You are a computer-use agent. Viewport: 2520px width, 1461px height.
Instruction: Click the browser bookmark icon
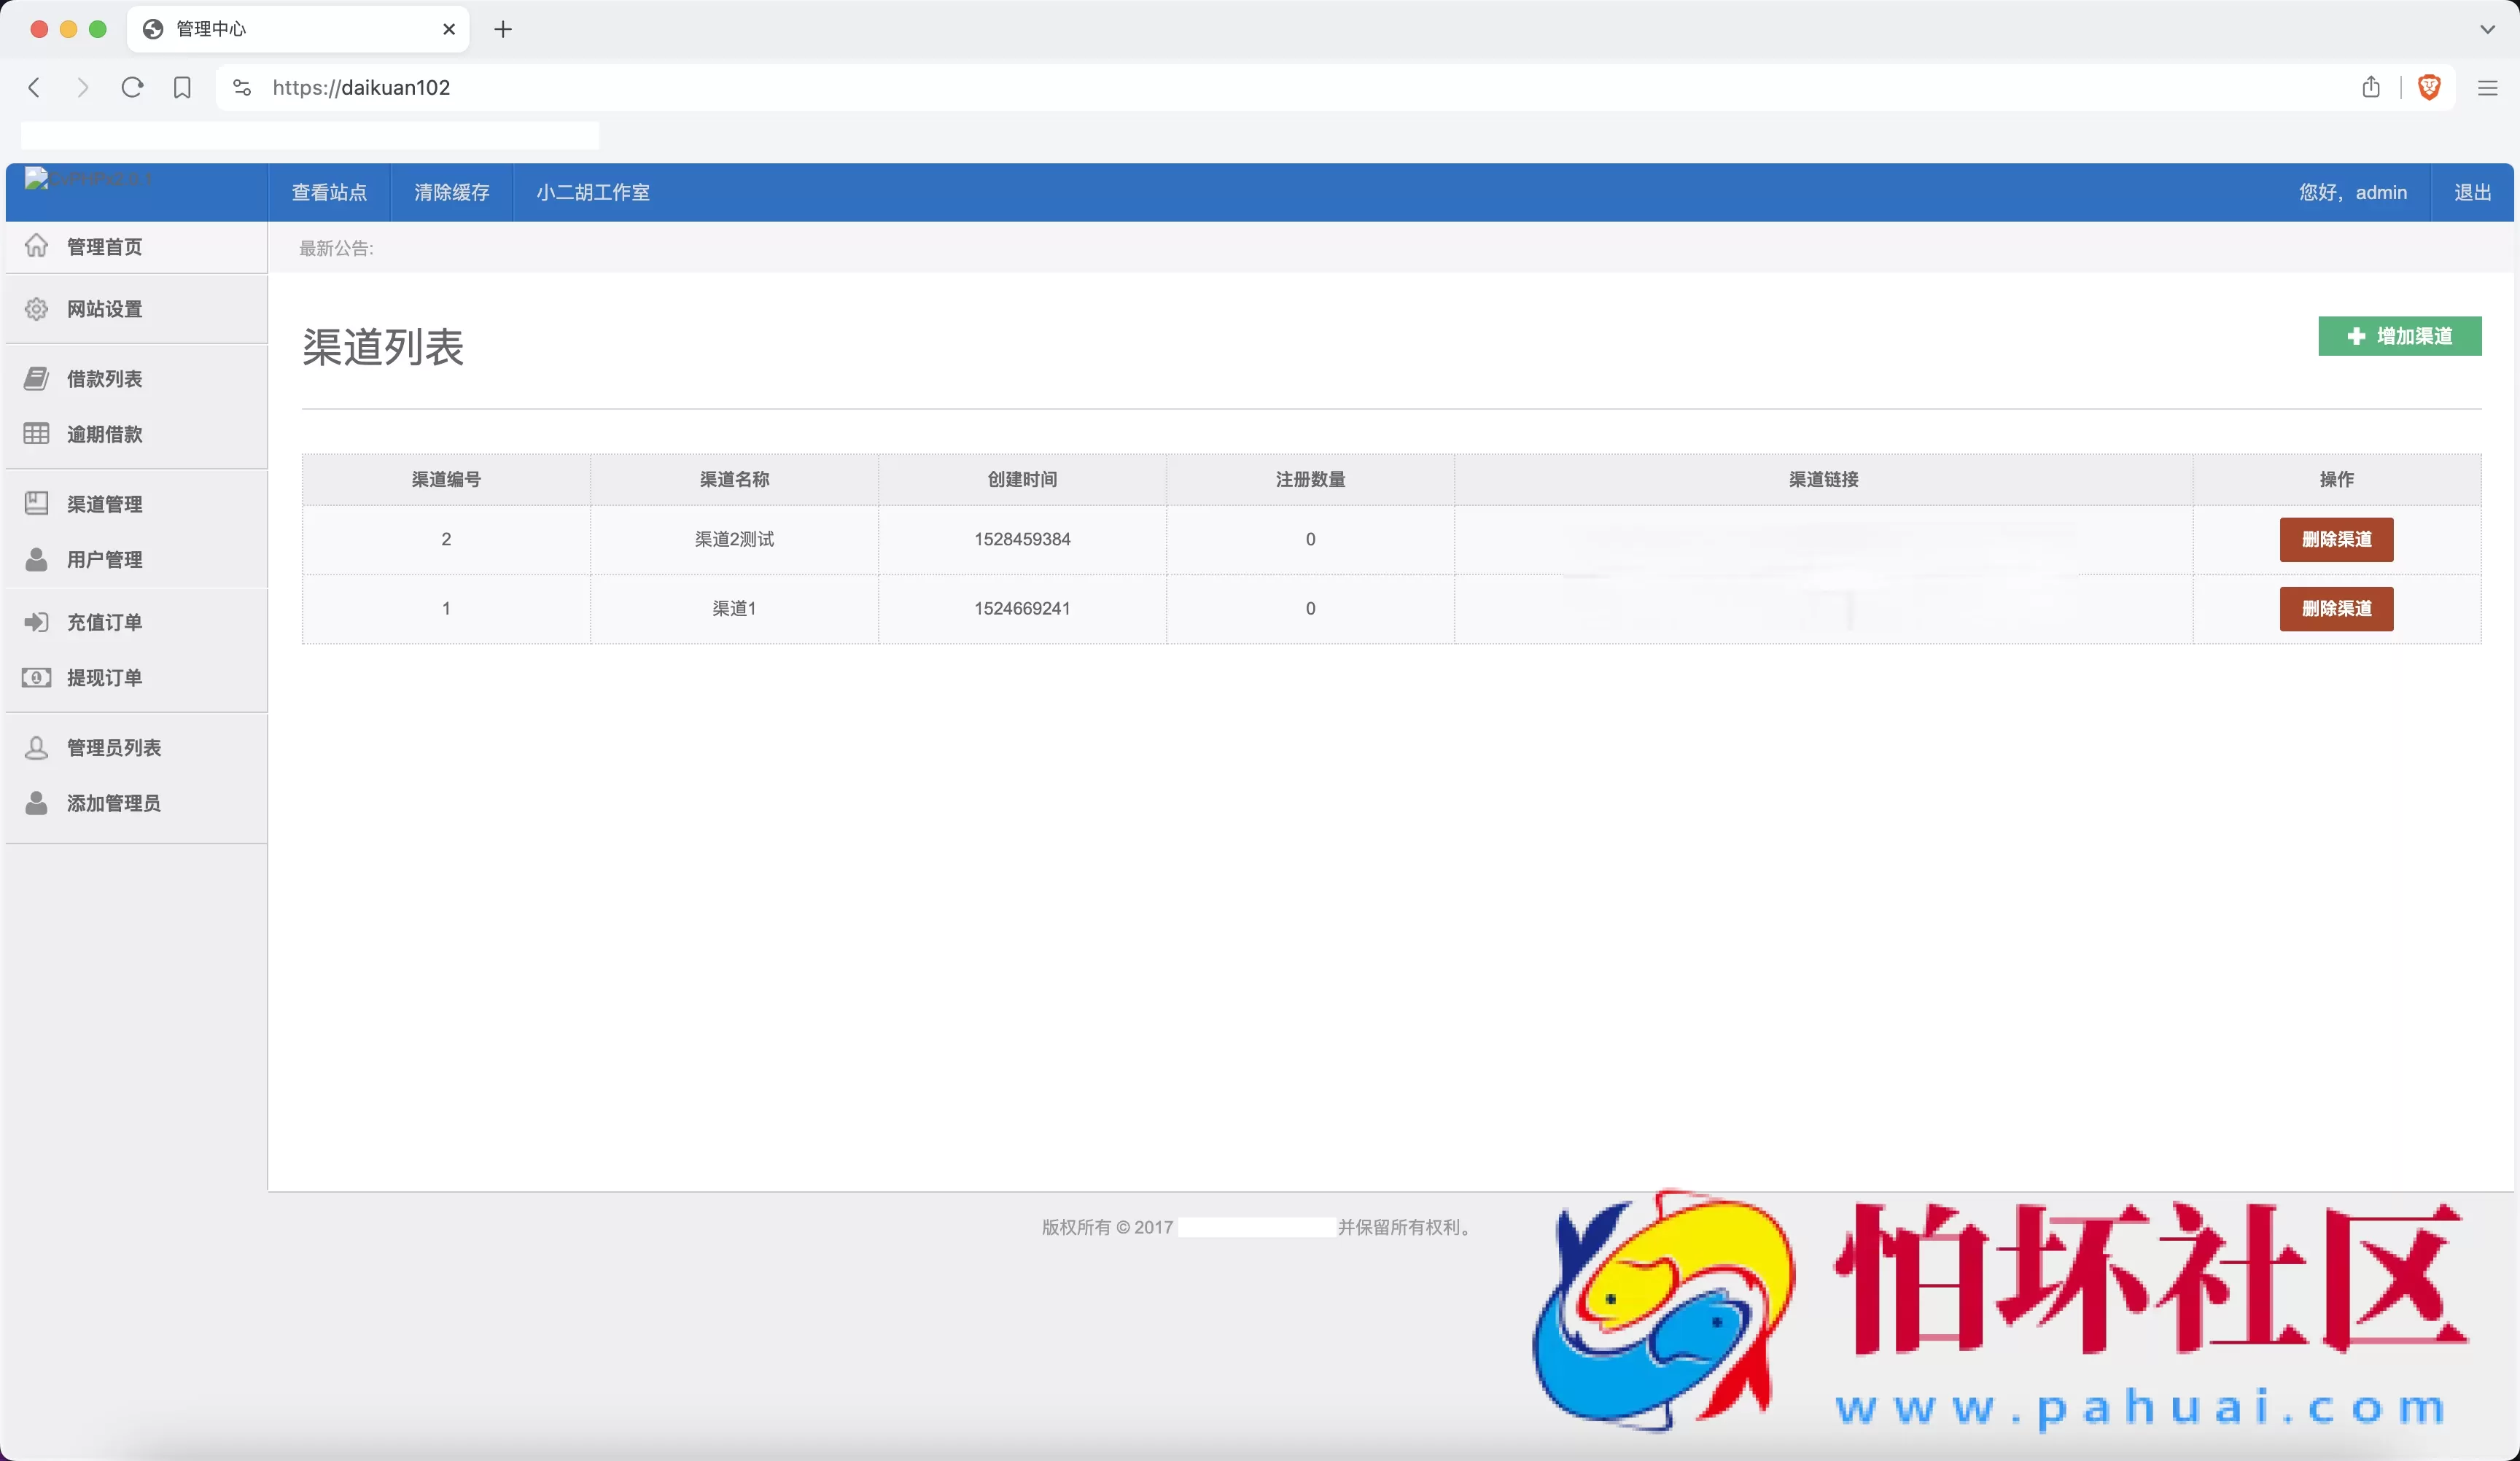click(x=182, y=87)
